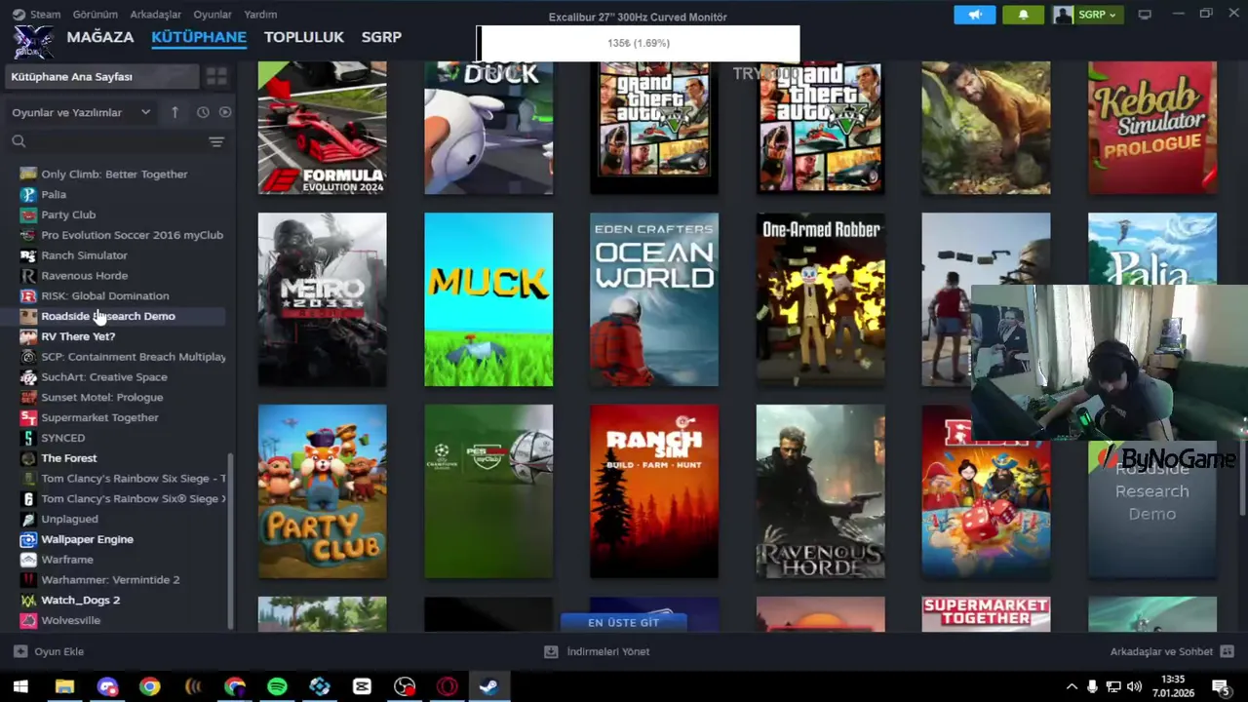1248x702 pixels.
Task: Click the Oyun Ekle link
Action: click(x=49, y=651)
